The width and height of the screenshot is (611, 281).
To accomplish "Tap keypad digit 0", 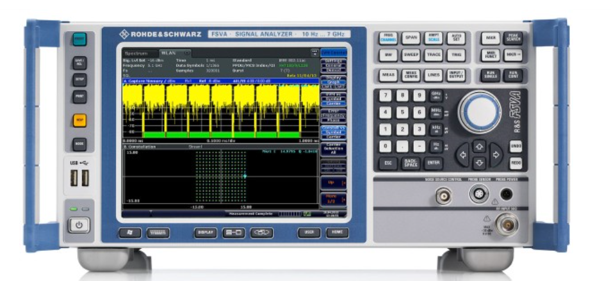I will tap(386, 147).
